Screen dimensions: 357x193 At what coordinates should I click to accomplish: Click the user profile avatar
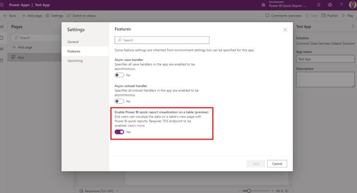pos(352,5)
